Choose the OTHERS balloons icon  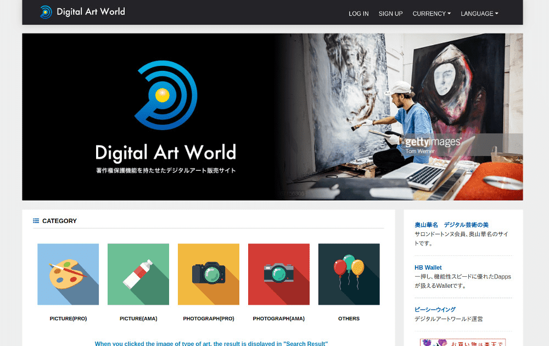pyautogui.click(x=349, y=274)
